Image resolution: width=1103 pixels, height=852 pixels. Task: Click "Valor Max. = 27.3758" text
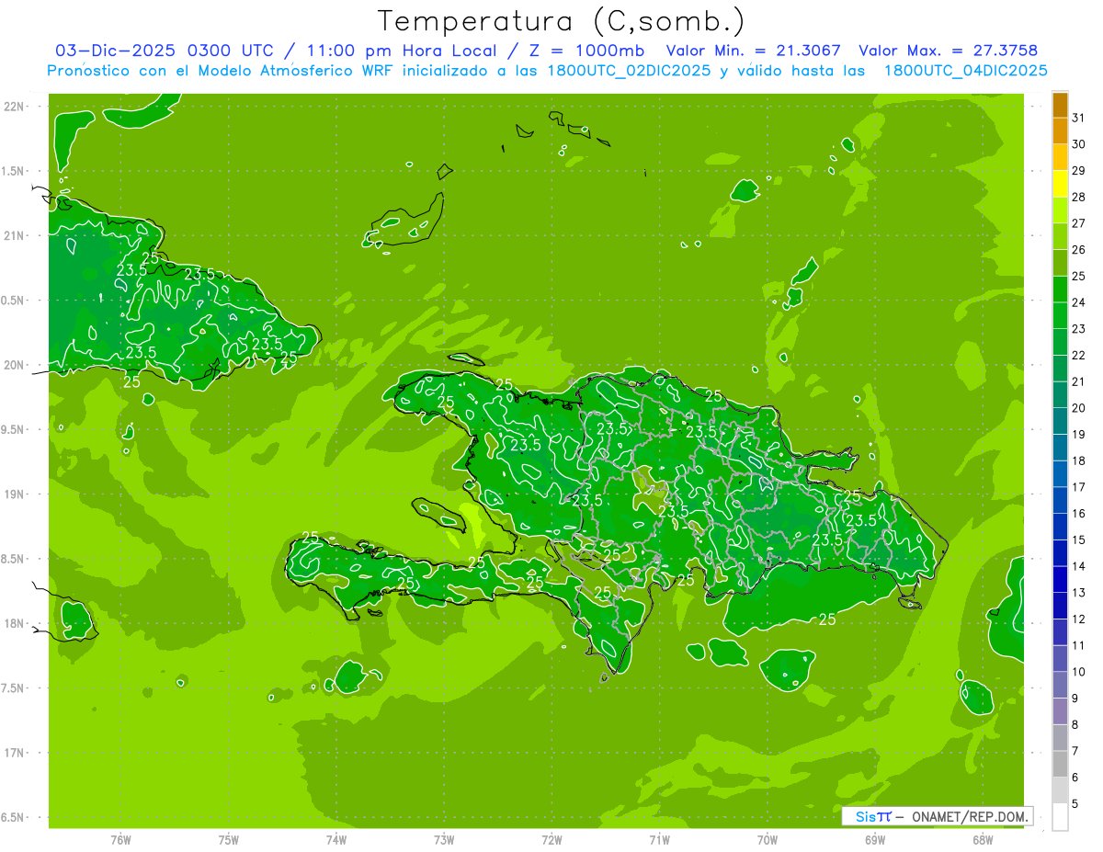tap(948, 51)
